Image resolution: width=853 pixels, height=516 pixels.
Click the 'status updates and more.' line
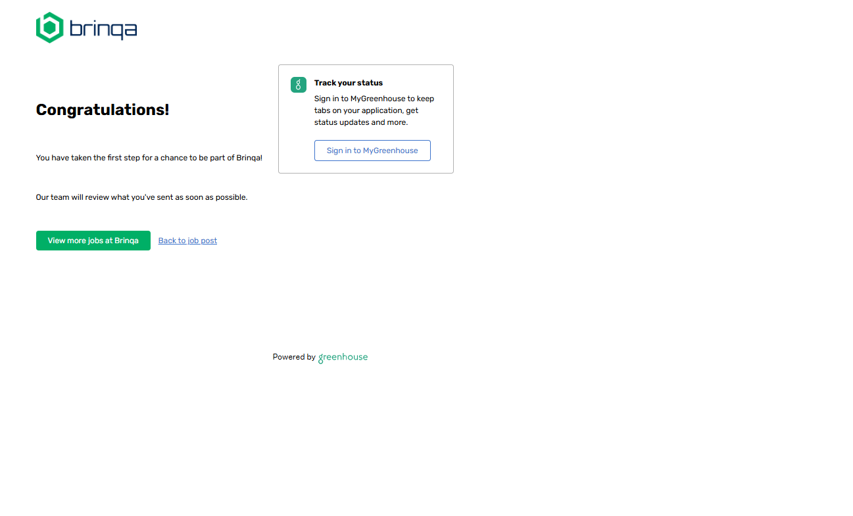(360, 122)
